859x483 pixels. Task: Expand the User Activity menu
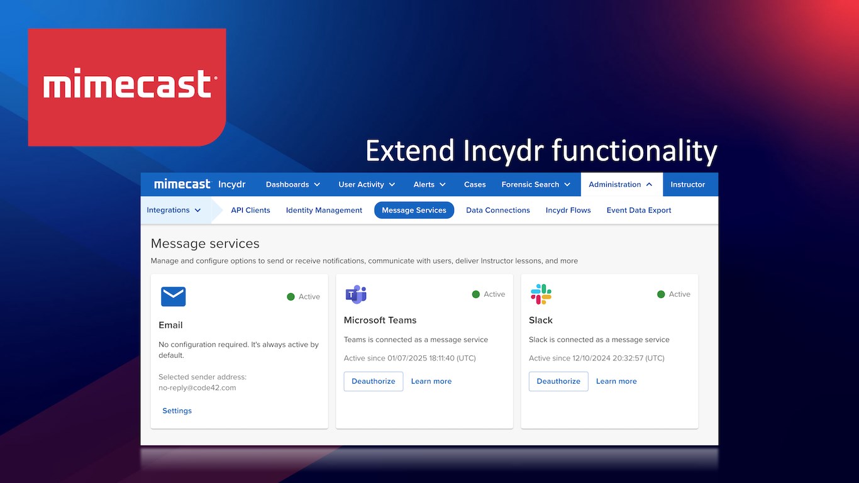coord(367,184)
